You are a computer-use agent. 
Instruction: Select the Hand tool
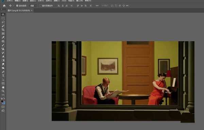3,87
